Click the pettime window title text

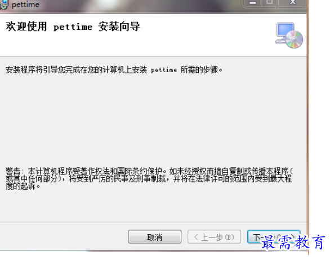25,5
